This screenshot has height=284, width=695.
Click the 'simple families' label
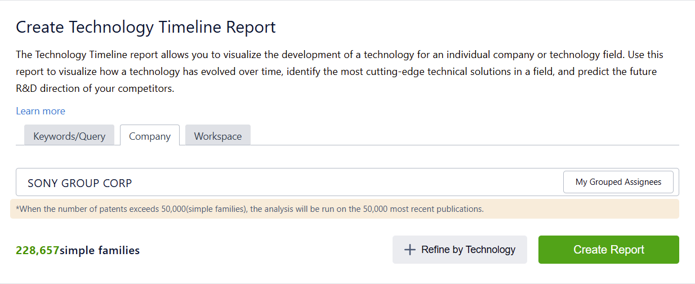tap(100, 250)
